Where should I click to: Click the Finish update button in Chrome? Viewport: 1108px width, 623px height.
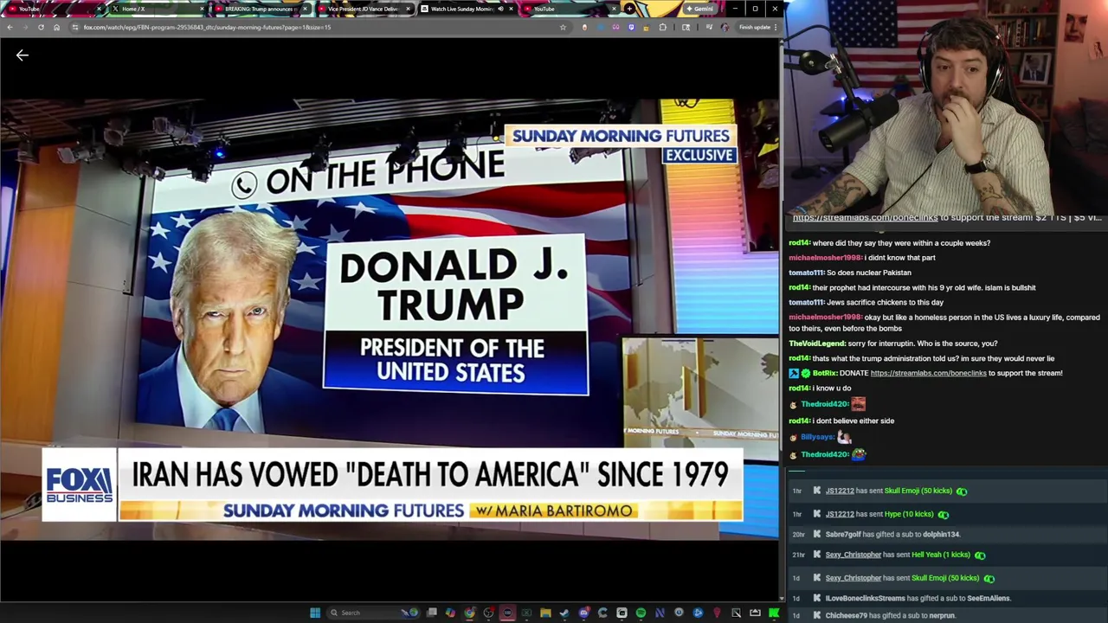[x=757, y=27]
